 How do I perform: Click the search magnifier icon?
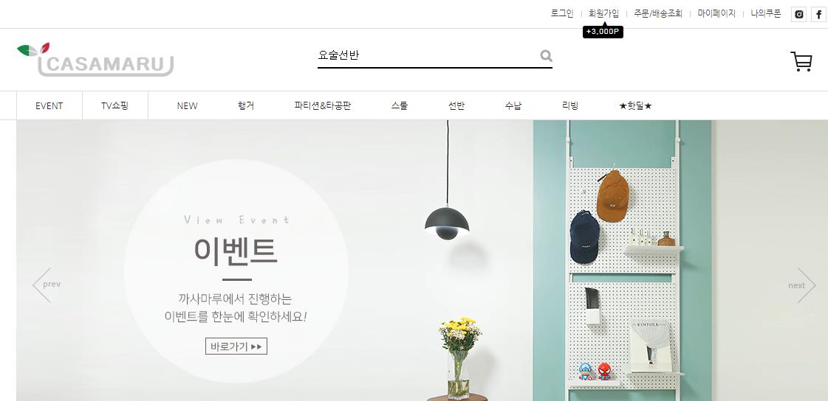(546, 55)
